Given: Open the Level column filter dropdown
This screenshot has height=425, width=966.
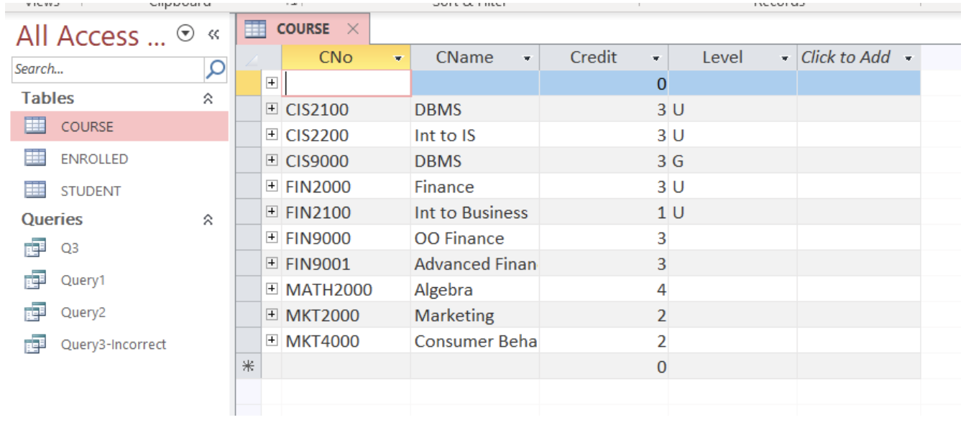Looking at the screenshot, I should [x=785, y=57].
